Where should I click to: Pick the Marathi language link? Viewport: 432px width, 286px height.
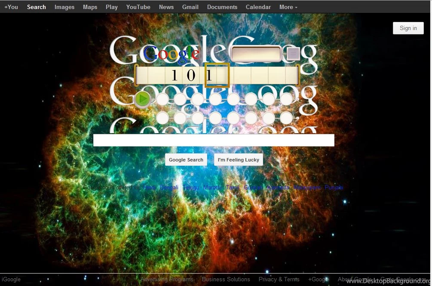[x=212, y=188]
